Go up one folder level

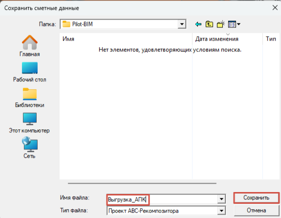click(x=209, y=24)
